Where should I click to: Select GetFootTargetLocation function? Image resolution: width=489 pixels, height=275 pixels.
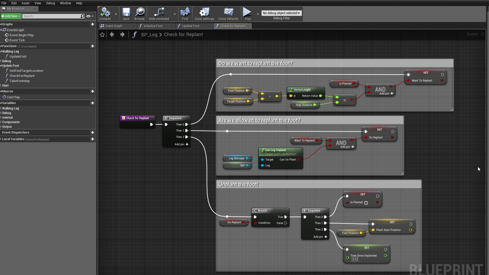[x=26, y=71]
